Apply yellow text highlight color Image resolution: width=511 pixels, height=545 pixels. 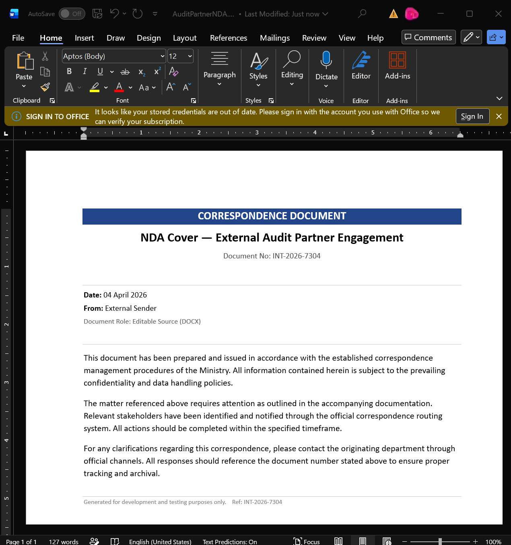point(95,87)
